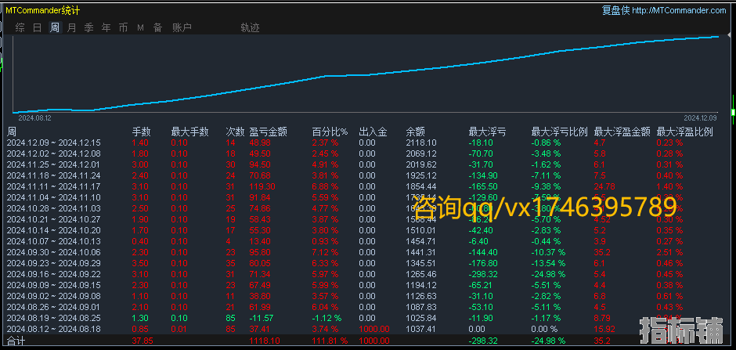Select the 币 currency tab

pyautogui.click(x=123, y=27)
